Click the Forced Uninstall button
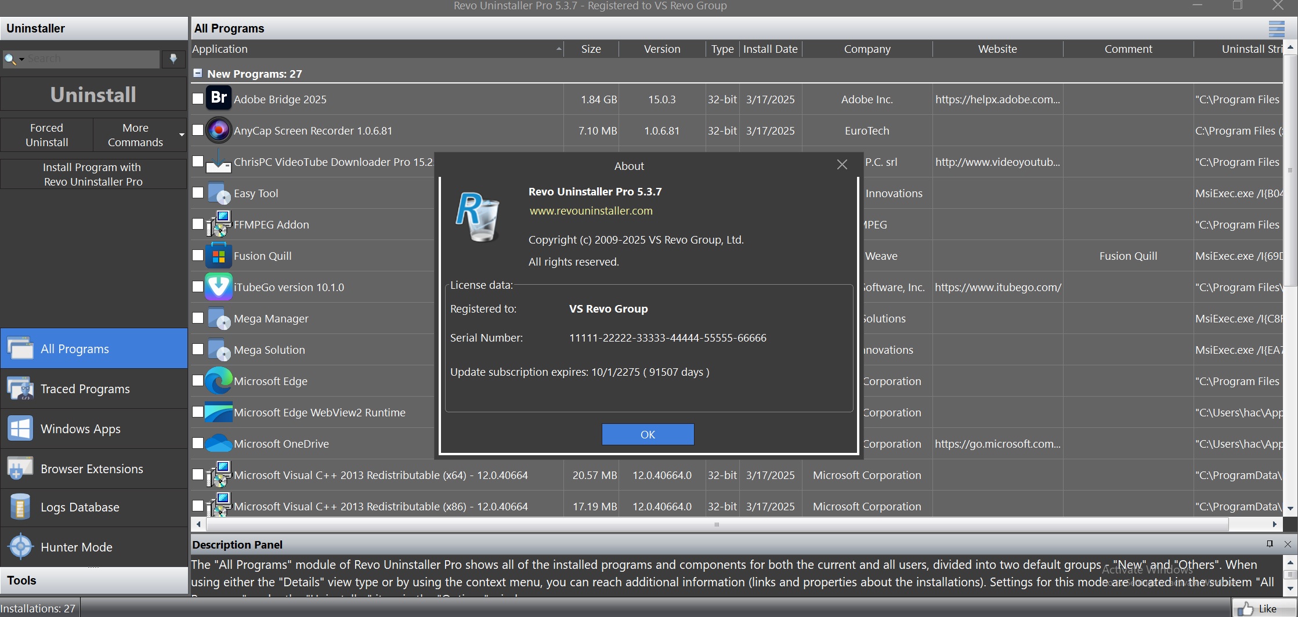The image size is (1298, 617). click(46, 135)
